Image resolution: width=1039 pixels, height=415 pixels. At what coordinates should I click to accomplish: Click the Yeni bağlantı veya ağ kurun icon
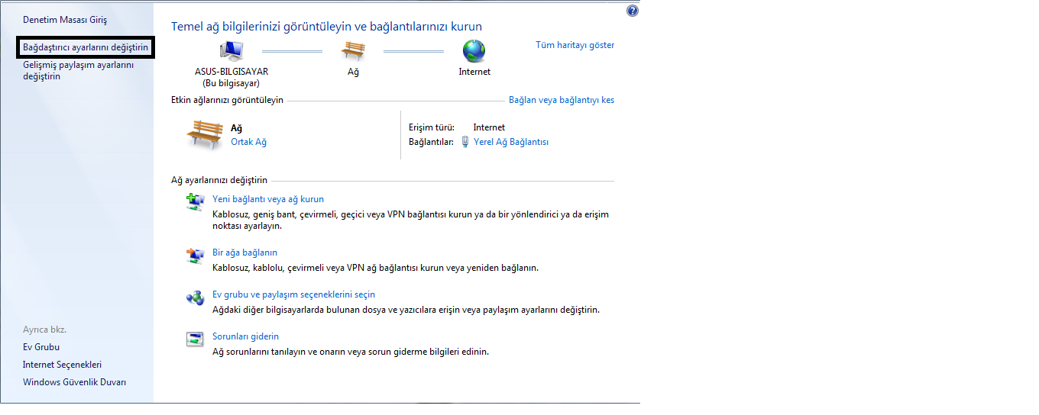pyautogui.click(x=195, y=202)
